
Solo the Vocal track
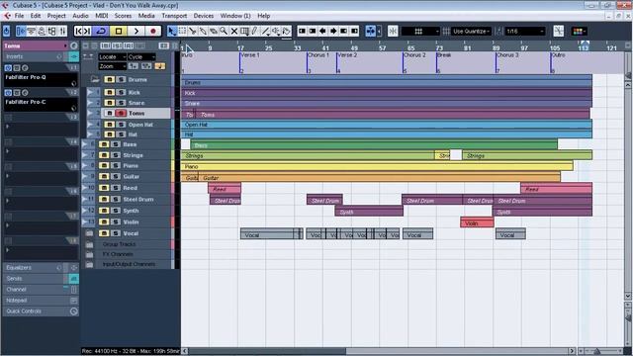(x=116, y=233)
